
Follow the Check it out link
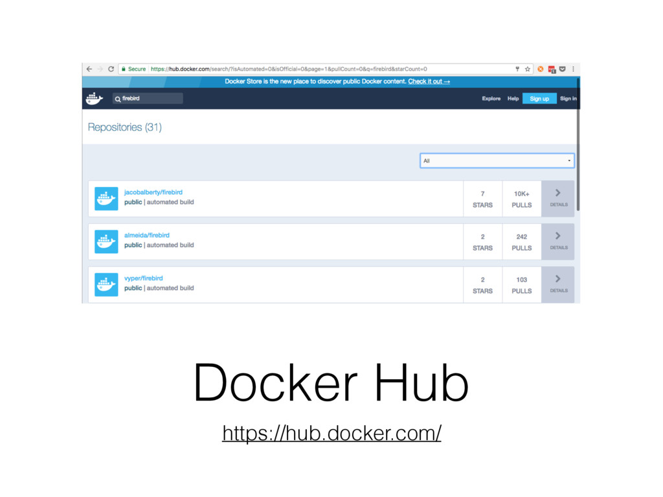click(x=429, y=81)
